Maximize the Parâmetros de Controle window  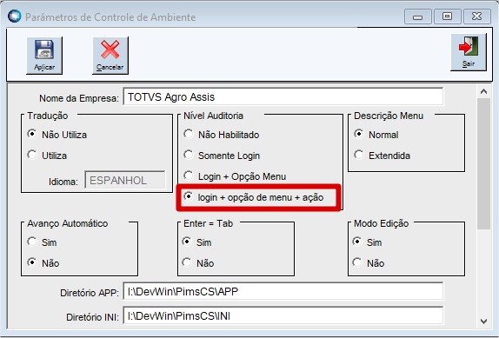click(x=447, y=17)
